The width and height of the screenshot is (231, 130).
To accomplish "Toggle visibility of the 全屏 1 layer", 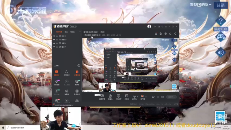I will pyautogui.click(x=54, y=43).
